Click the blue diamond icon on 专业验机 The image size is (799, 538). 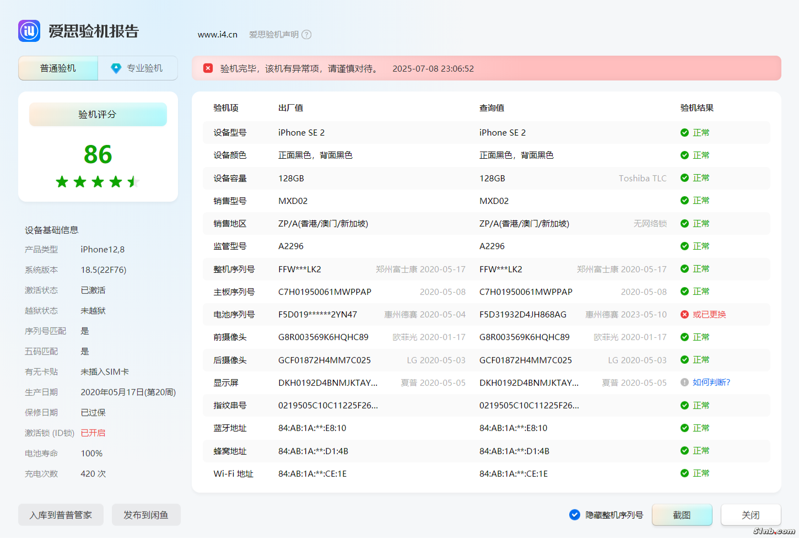click(x=116, y=68)
